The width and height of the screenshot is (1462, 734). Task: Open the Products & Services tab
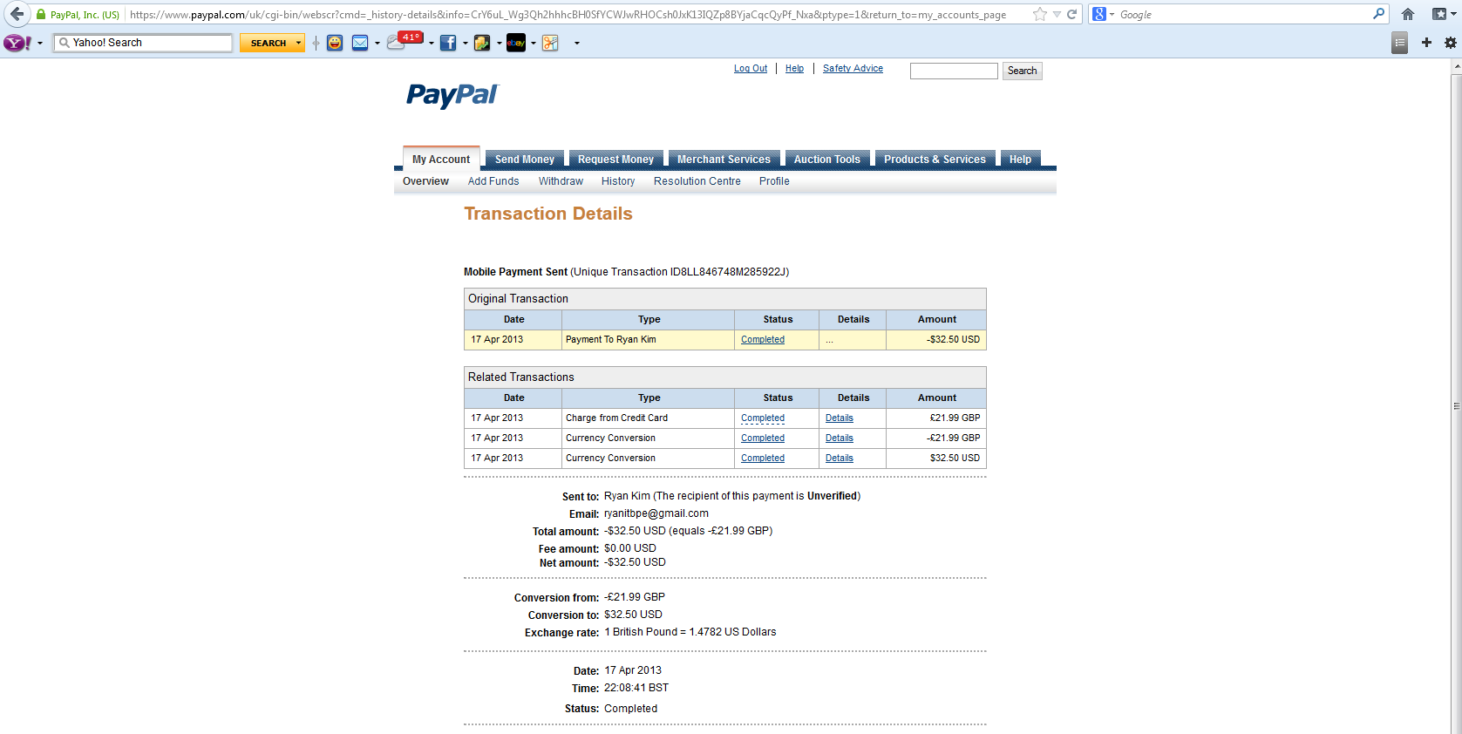935,159
